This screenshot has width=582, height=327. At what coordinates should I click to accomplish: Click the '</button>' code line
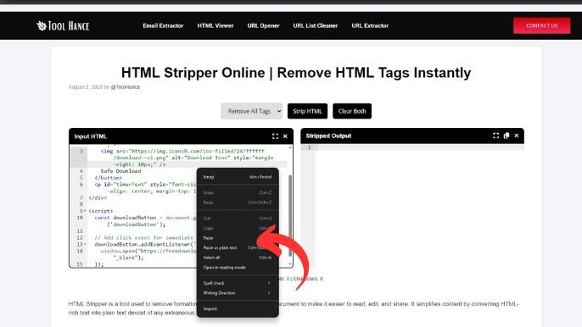click(108, 178)
